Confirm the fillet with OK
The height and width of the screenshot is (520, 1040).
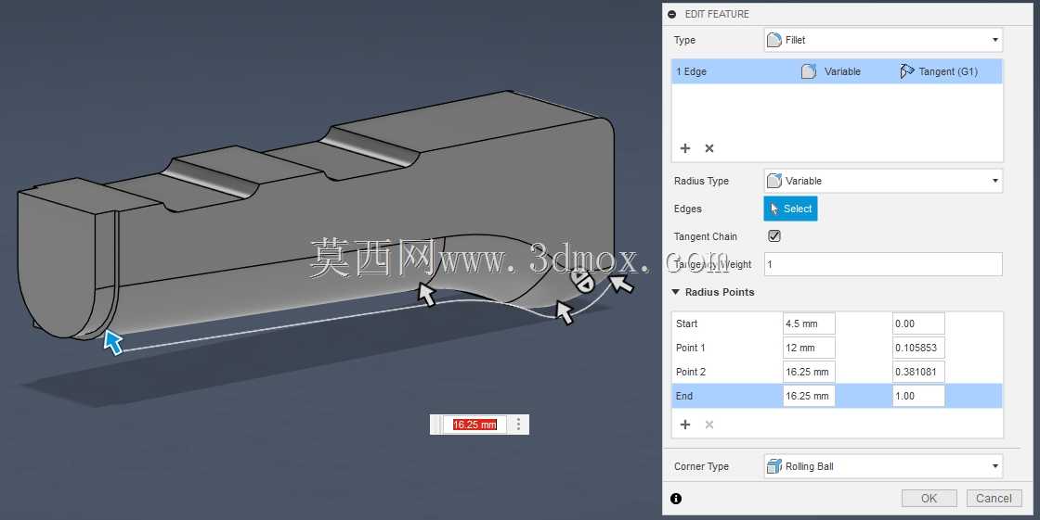tap(929, 498)
